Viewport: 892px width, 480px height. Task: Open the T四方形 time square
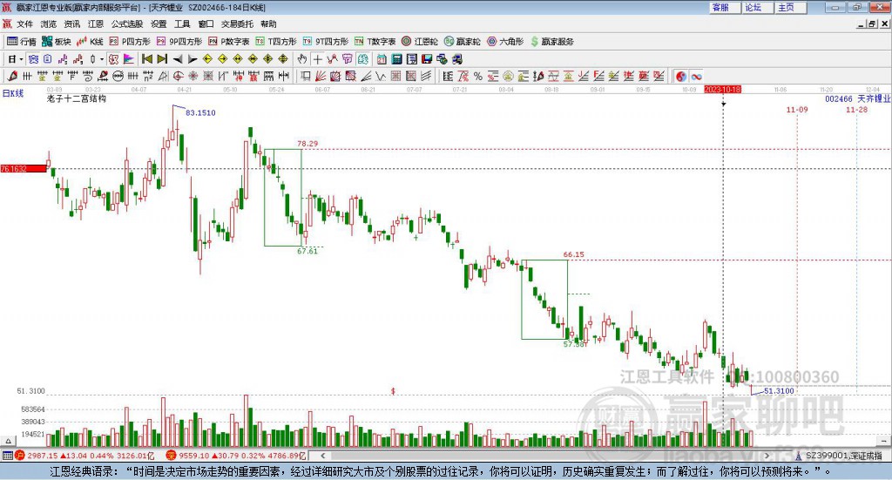[276, 42]
